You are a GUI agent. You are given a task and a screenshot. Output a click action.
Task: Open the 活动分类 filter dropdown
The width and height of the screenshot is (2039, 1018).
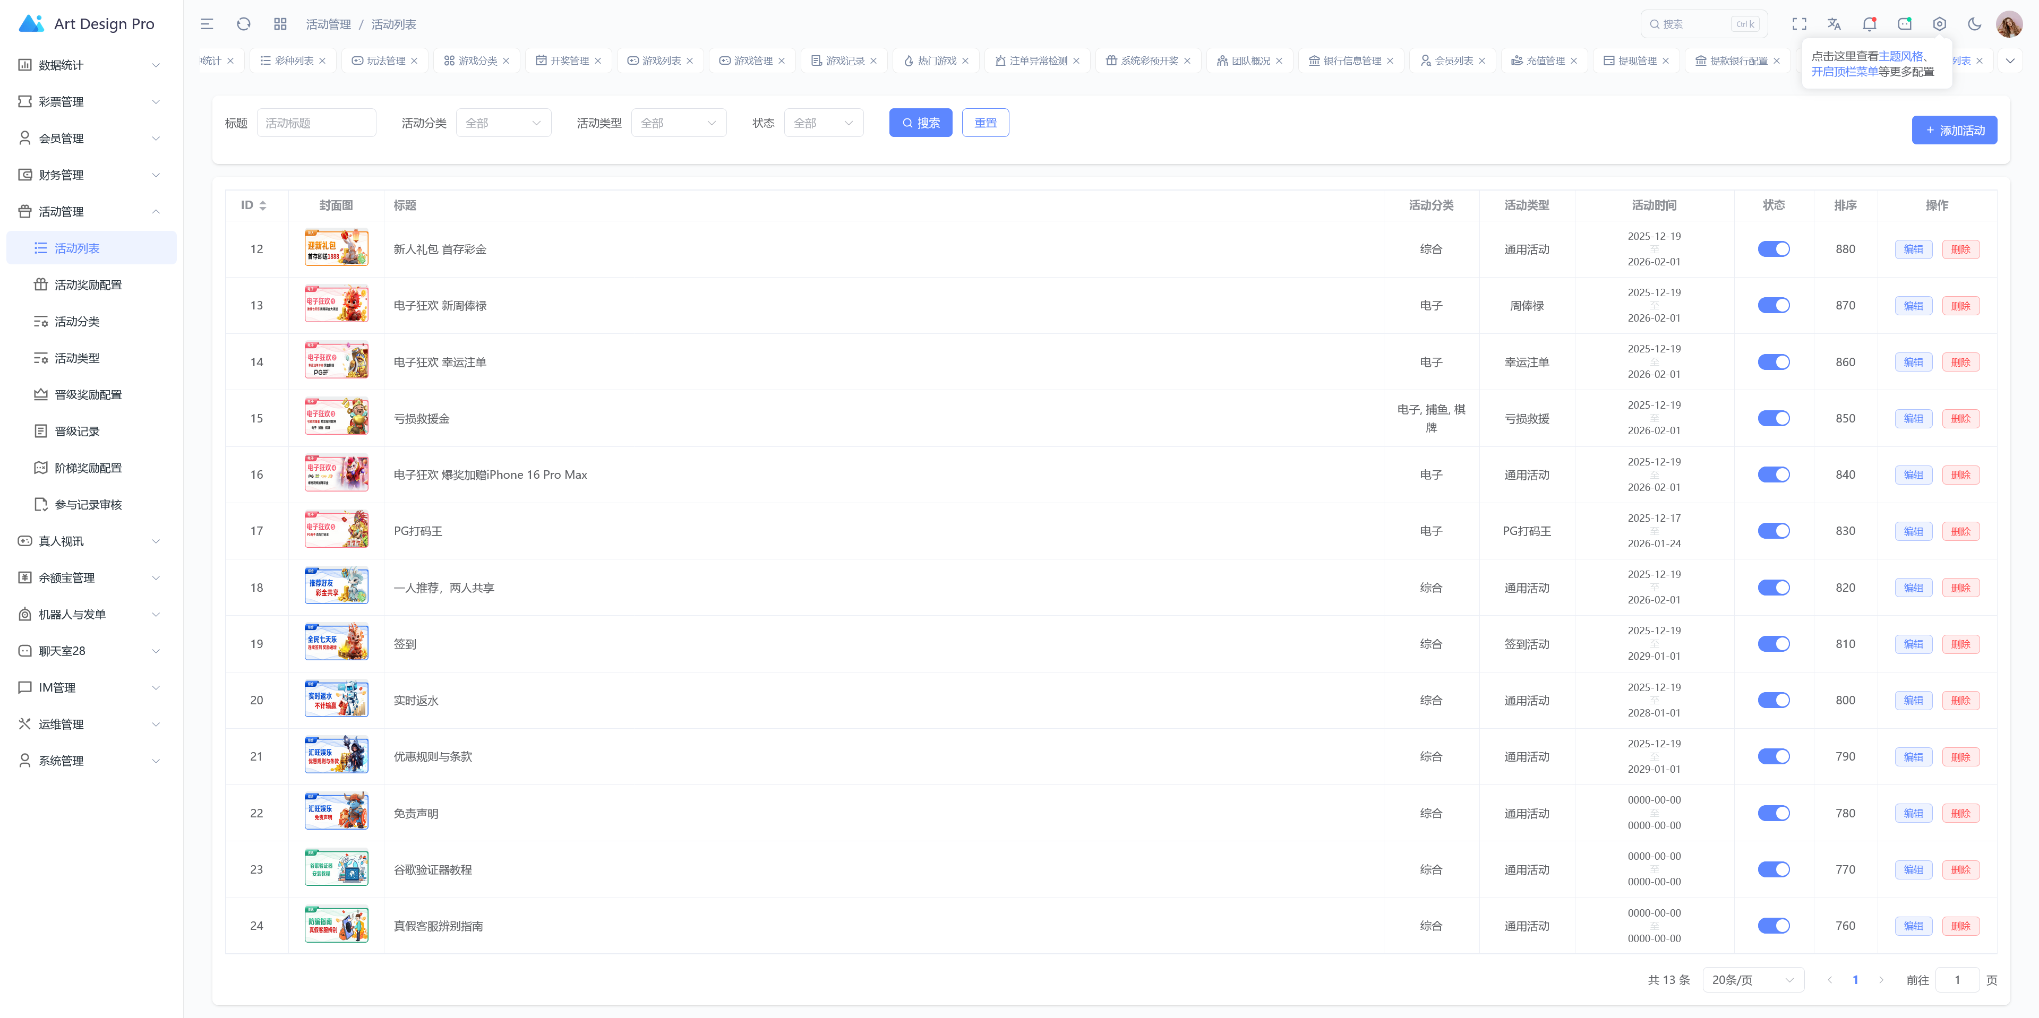pos(503,123)
